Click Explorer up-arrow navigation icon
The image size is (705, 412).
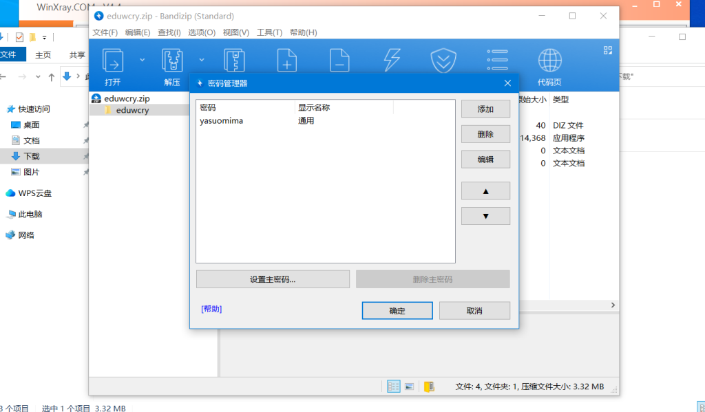[52, 77]
